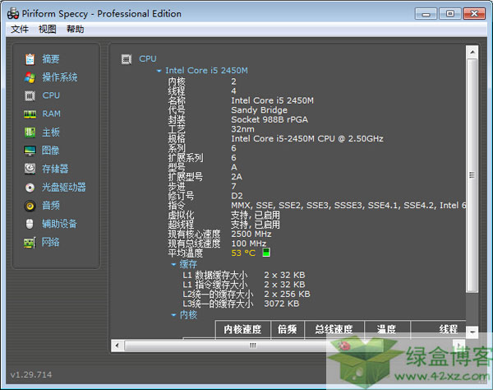Click the 3072 KB L3 cache value
The height and width of the screenshot is (390, 493).
point(282,304)
